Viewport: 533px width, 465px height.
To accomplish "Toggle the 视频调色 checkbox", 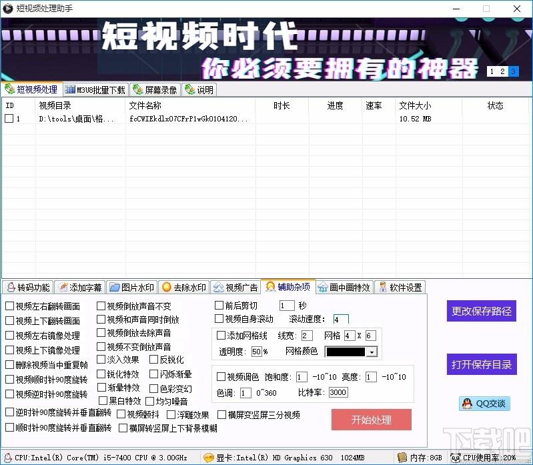I will pos(221,377).
